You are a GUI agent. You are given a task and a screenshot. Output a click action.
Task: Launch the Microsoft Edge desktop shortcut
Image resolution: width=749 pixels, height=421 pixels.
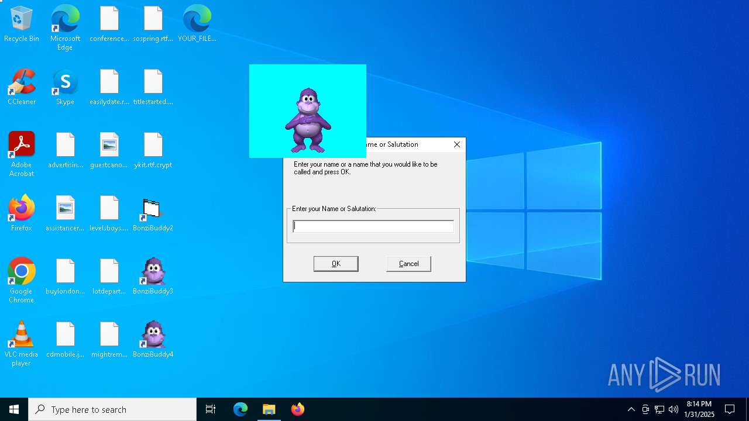point(65,27)
